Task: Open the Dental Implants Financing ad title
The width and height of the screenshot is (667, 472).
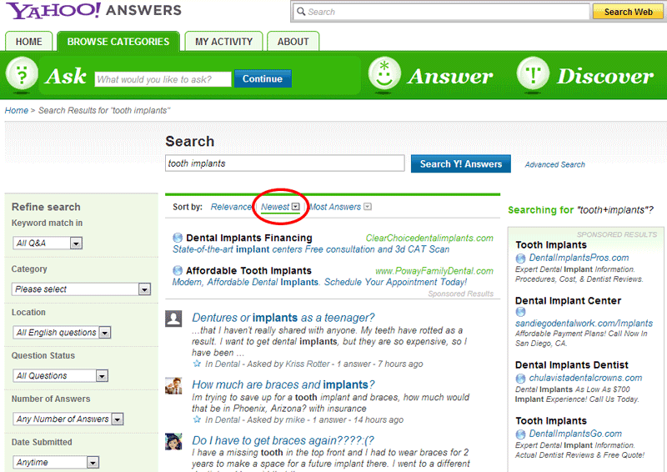Action: [248, 238]
